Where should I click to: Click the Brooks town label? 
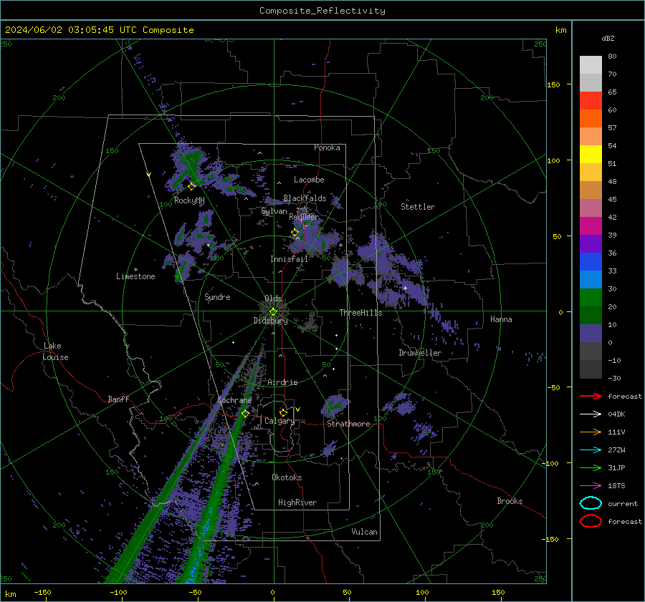coord(510,501)
